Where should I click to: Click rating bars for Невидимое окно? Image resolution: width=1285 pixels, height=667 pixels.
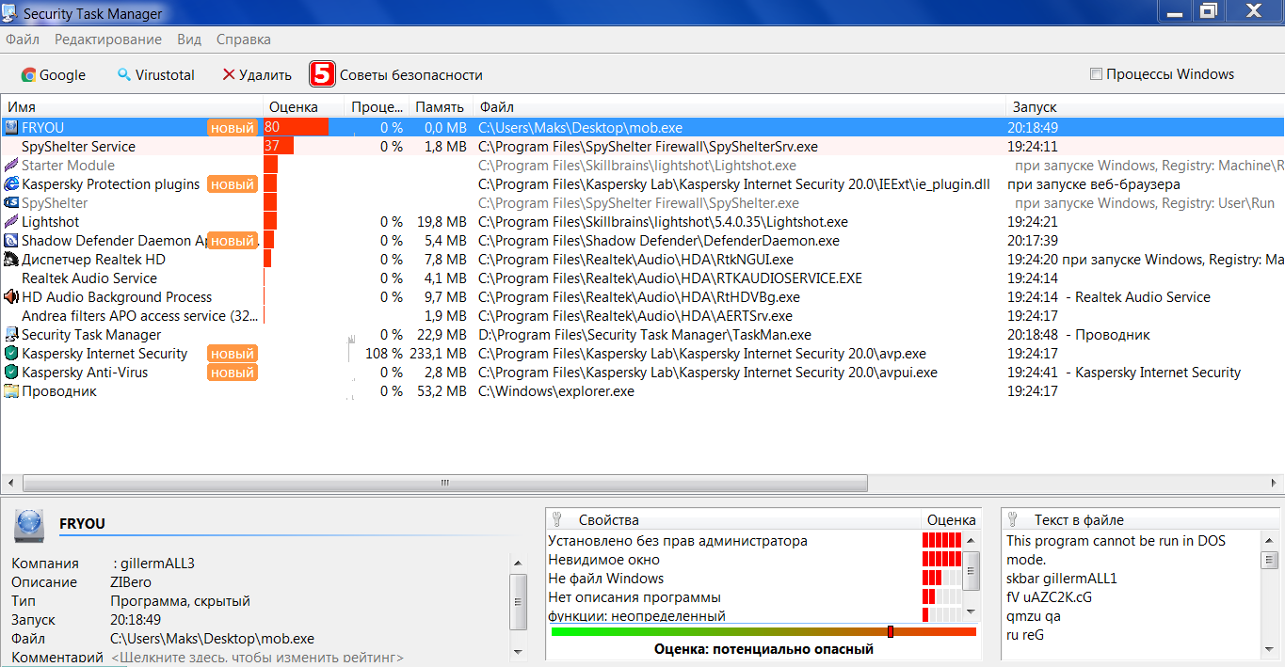942,559
